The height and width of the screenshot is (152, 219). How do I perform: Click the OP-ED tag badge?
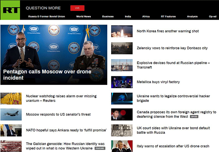tap(194, 117)
